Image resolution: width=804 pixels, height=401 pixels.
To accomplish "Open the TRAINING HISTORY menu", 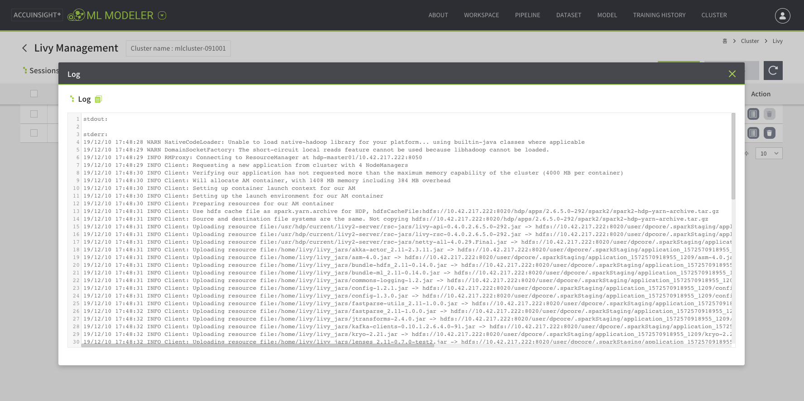I will [x=659, y=15].
